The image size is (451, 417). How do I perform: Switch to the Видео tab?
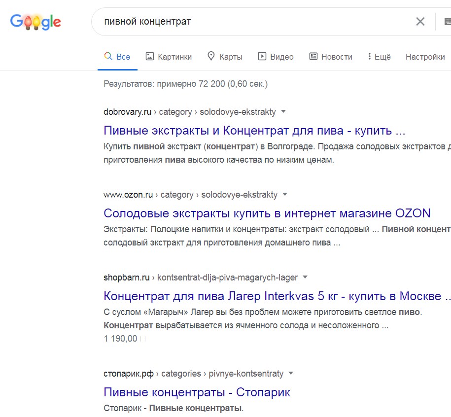point(276,57)
